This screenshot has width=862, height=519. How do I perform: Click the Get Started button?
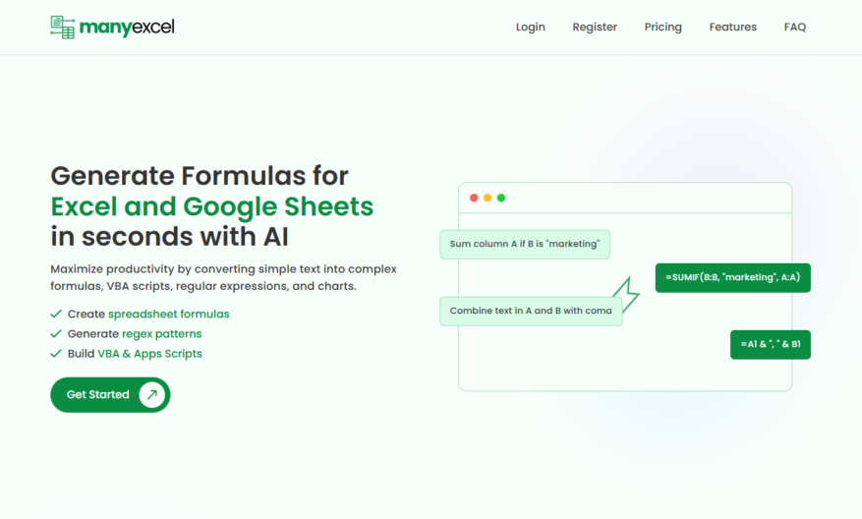point(110,395)
